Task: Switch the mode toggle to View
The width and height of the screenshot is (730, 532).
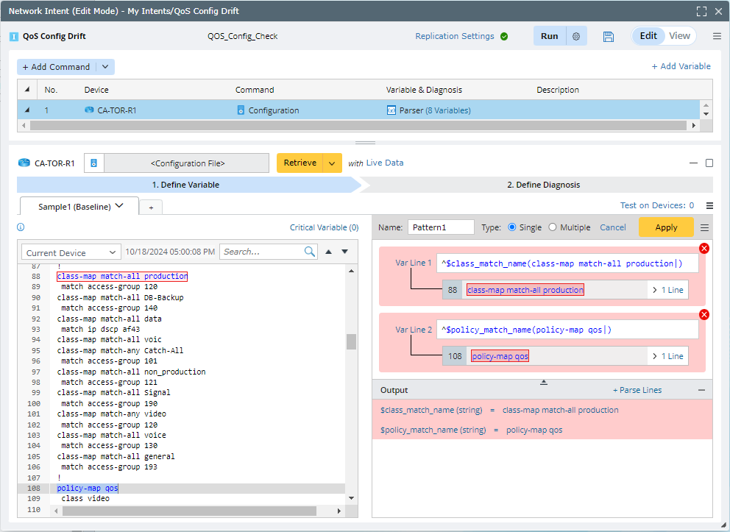Action: tap(679, 36)
